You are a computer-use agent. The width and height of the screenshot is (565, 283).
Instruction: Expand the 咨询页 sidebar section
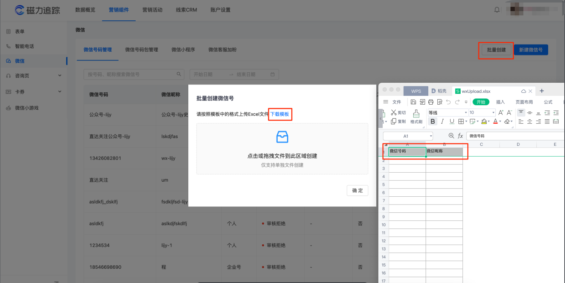pyautogui.click(x=60, y=76)
